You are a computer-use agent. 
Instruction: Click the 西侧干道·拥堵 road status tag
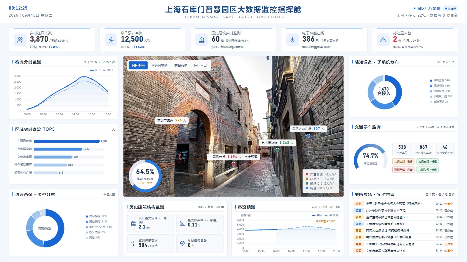[x=403, y=170]
